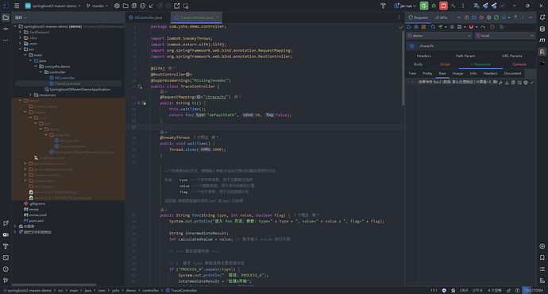Click the debug bug icon

tap(434, 6)
